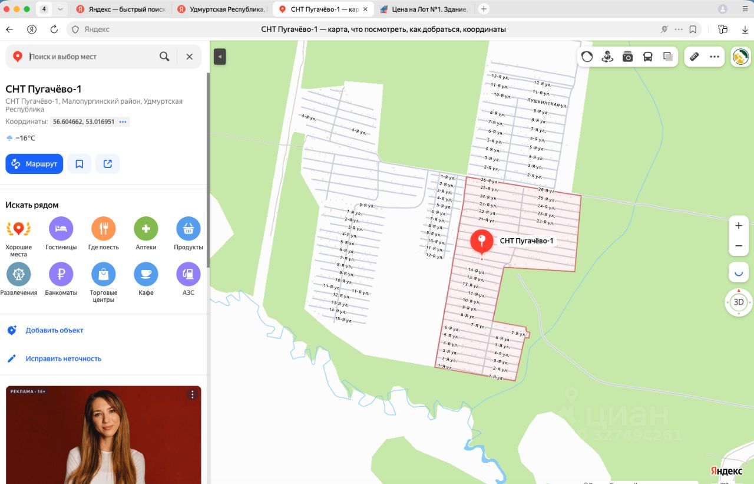Open the Yandex home button in toolbar

(32, 29)
